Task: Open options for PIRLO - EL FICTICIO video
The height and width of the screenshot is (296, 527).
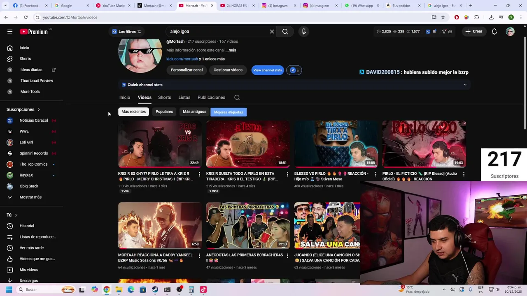Action: click(464, 175)
